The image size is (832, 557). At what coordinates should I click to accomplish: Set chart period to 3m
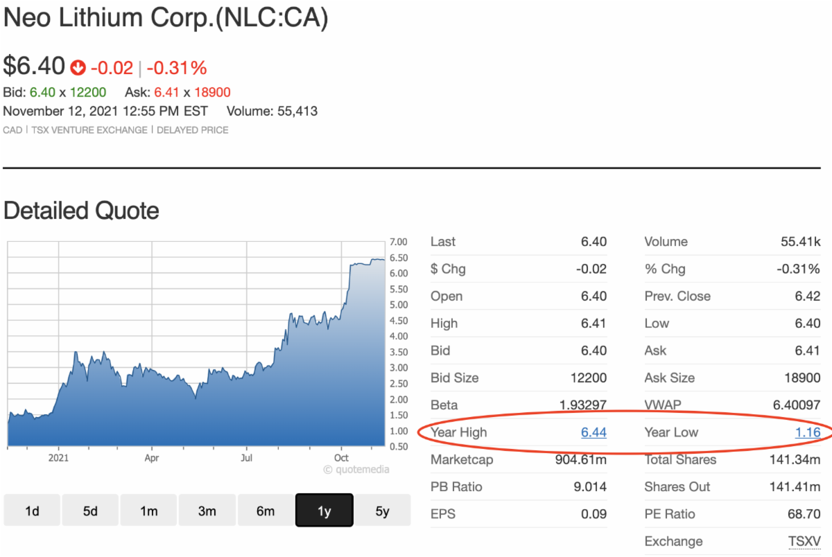[207, 511]
